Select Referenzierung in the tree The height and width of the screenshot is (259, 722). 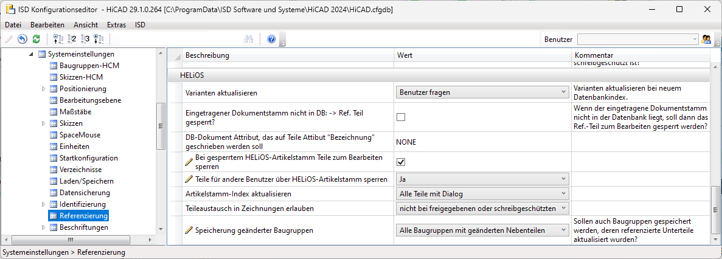(x=83, y=216)
